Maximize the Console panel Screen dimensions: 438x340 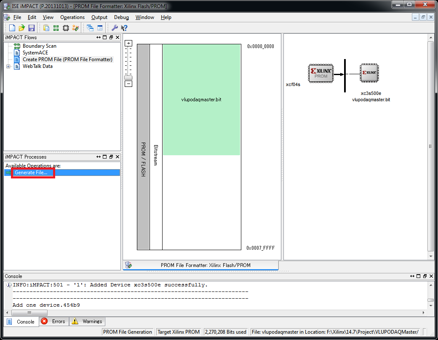pos(419,276)
